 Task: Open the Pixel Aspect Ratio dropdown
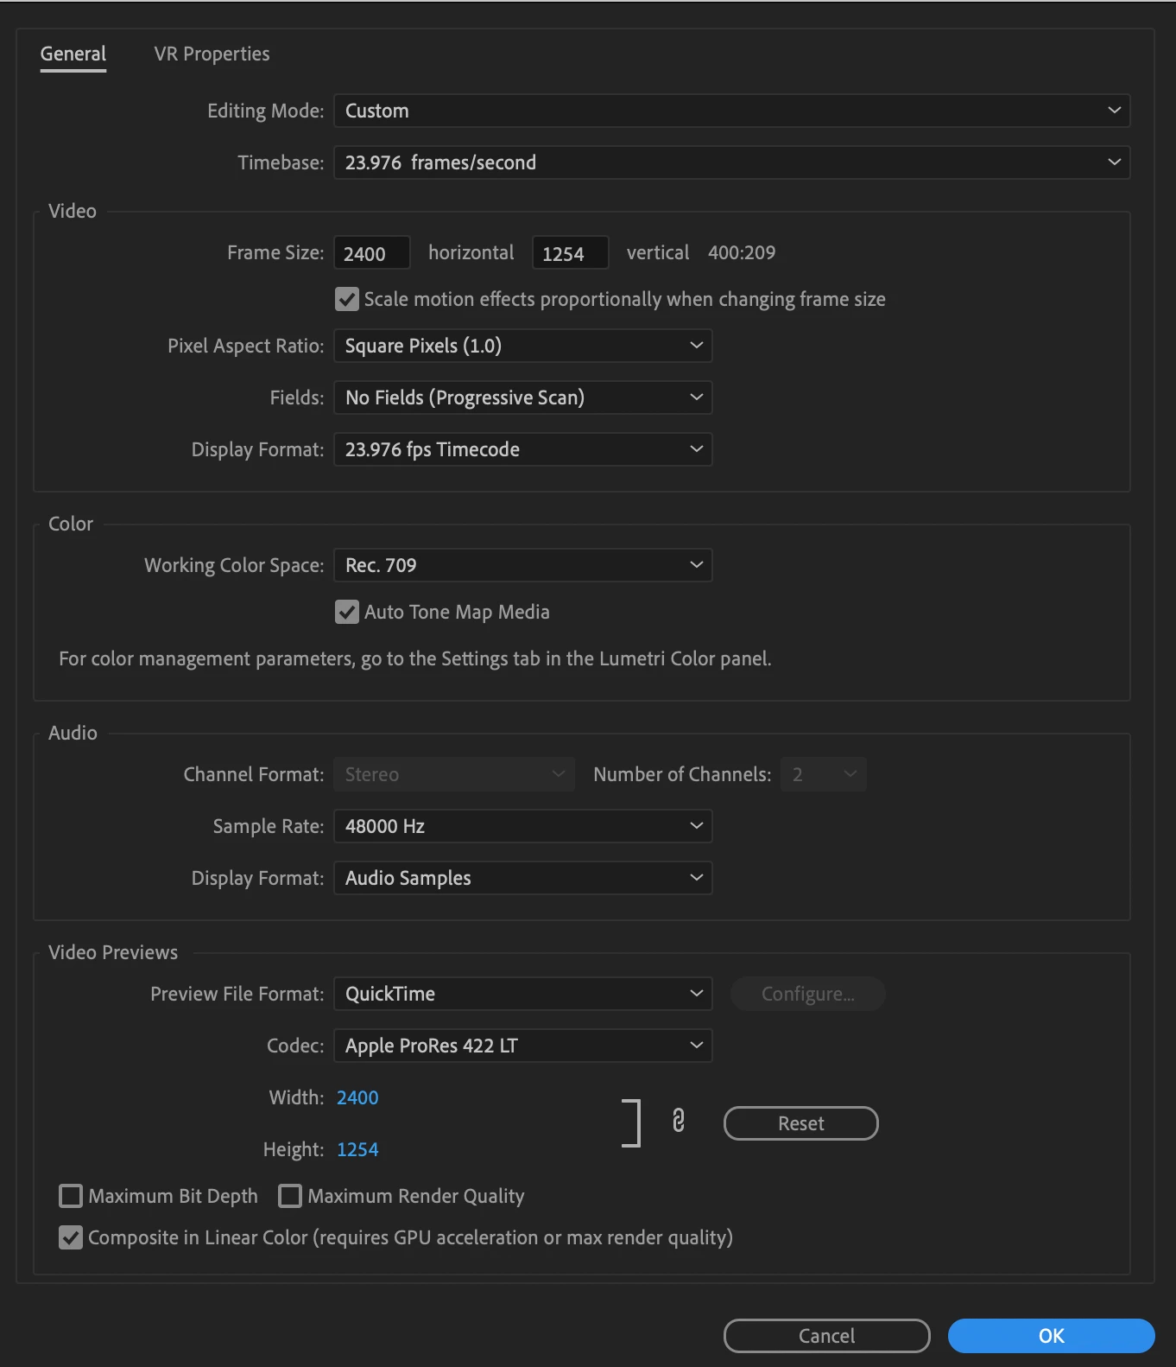523,346
